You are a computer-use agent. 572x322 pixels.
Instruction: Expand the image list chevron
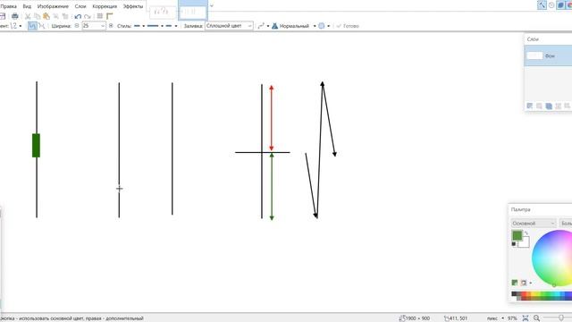click(212, 5)
